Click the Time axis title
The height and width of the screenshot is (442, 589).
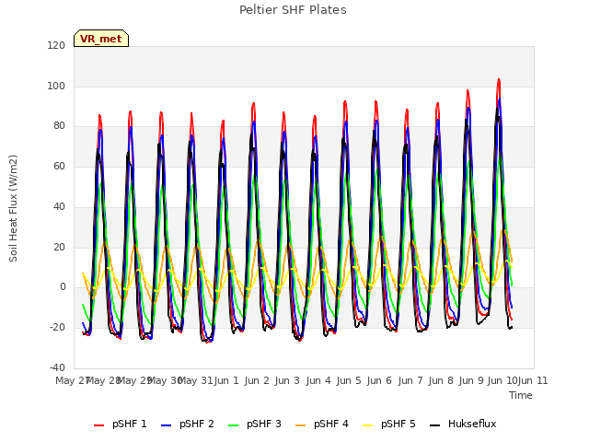[x=521, y=395]
